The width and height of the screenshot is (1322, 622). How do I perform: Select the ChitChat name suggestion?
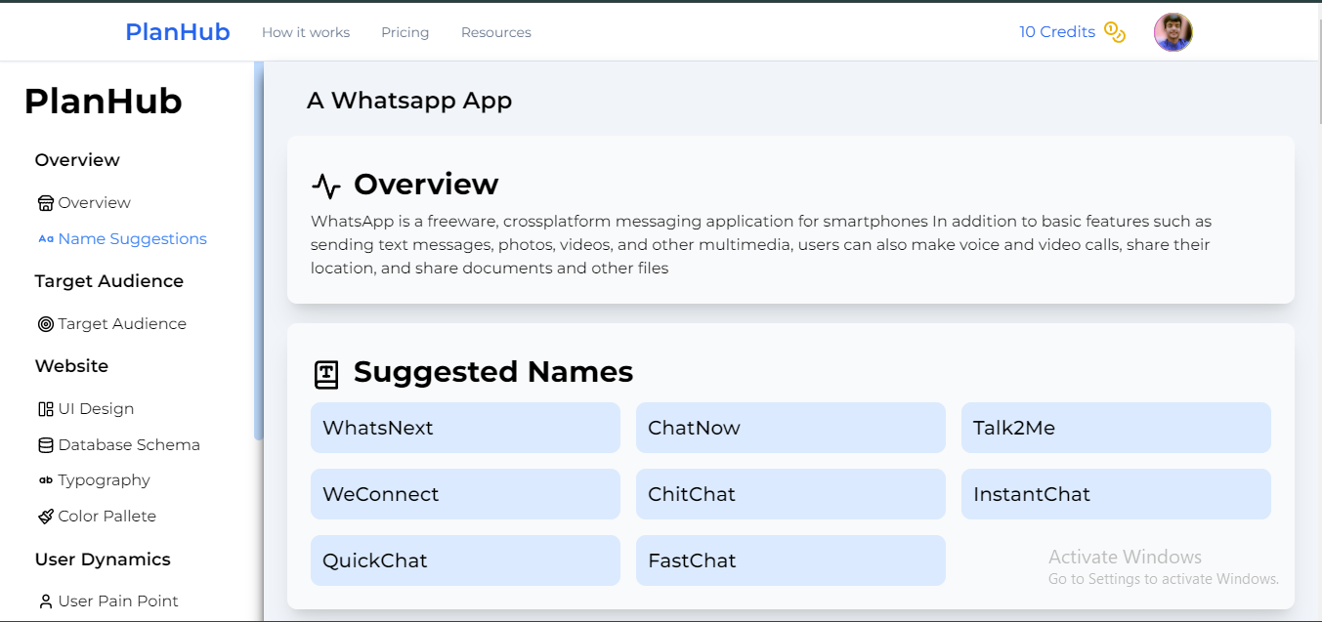tap(790, 494)
